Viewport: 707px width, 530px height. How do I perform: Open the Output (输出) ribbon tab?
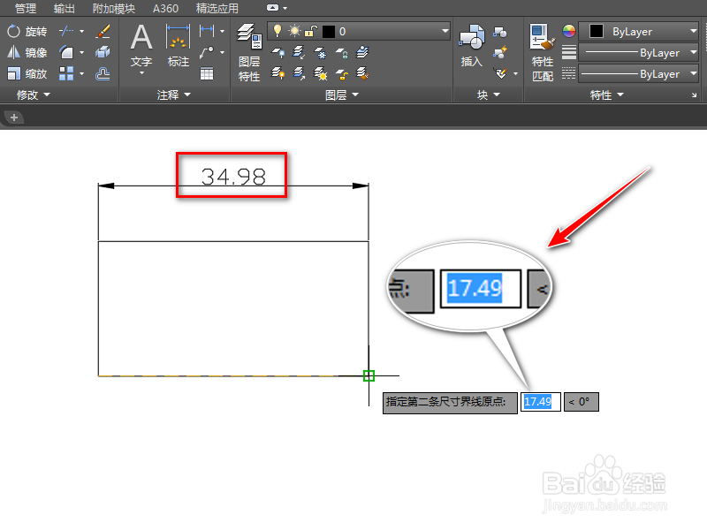coord(64,8)
